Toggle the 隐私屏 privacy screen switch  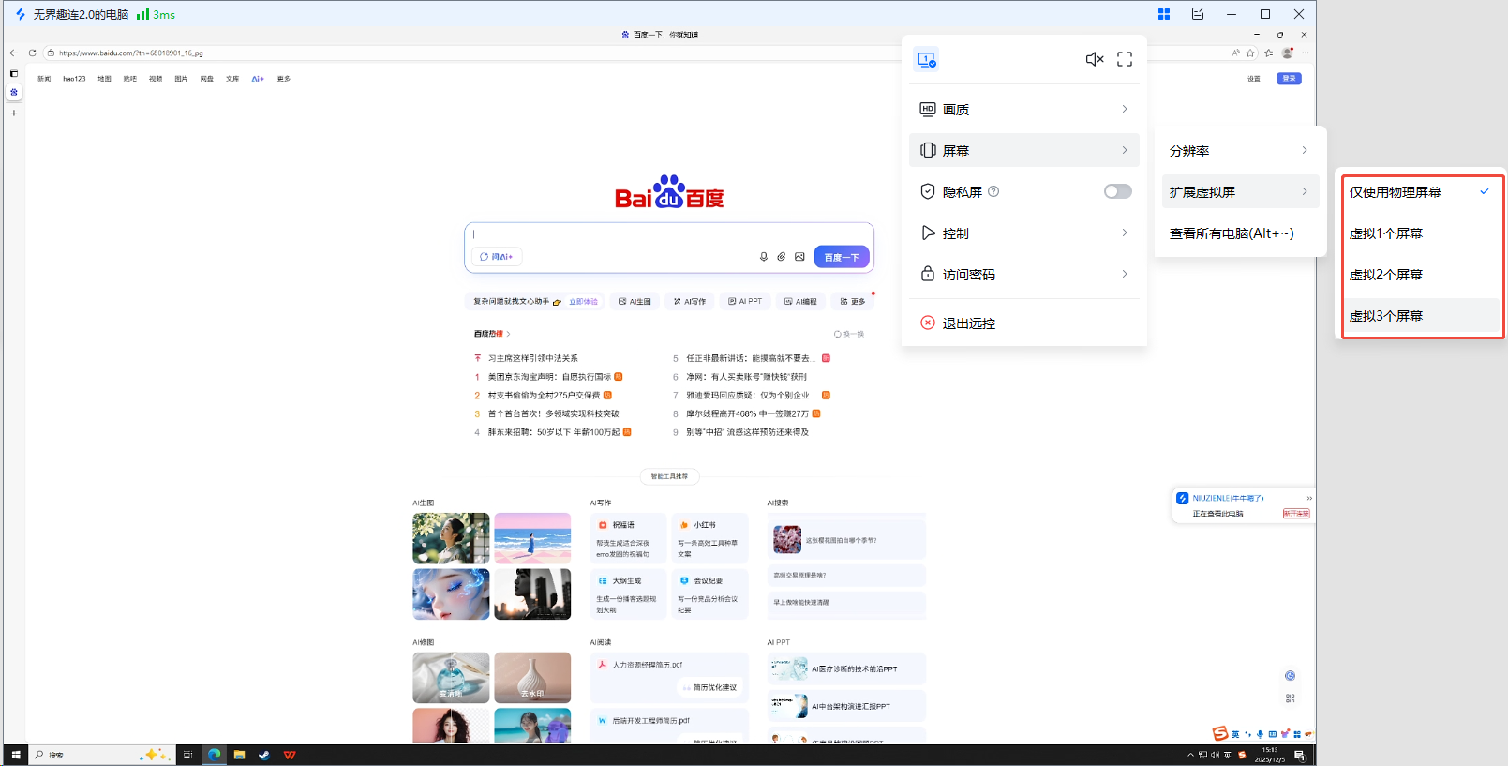1117,191
